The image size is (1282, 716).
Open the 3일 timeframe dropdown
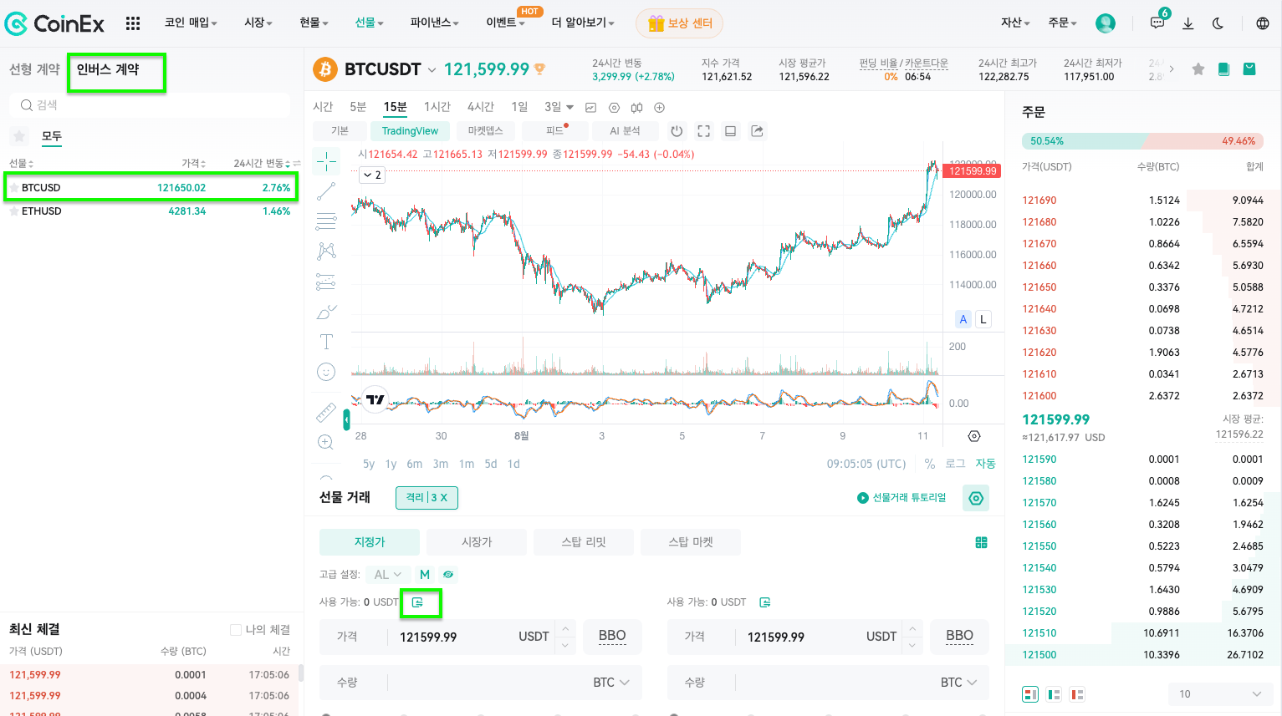pos(557,106)
